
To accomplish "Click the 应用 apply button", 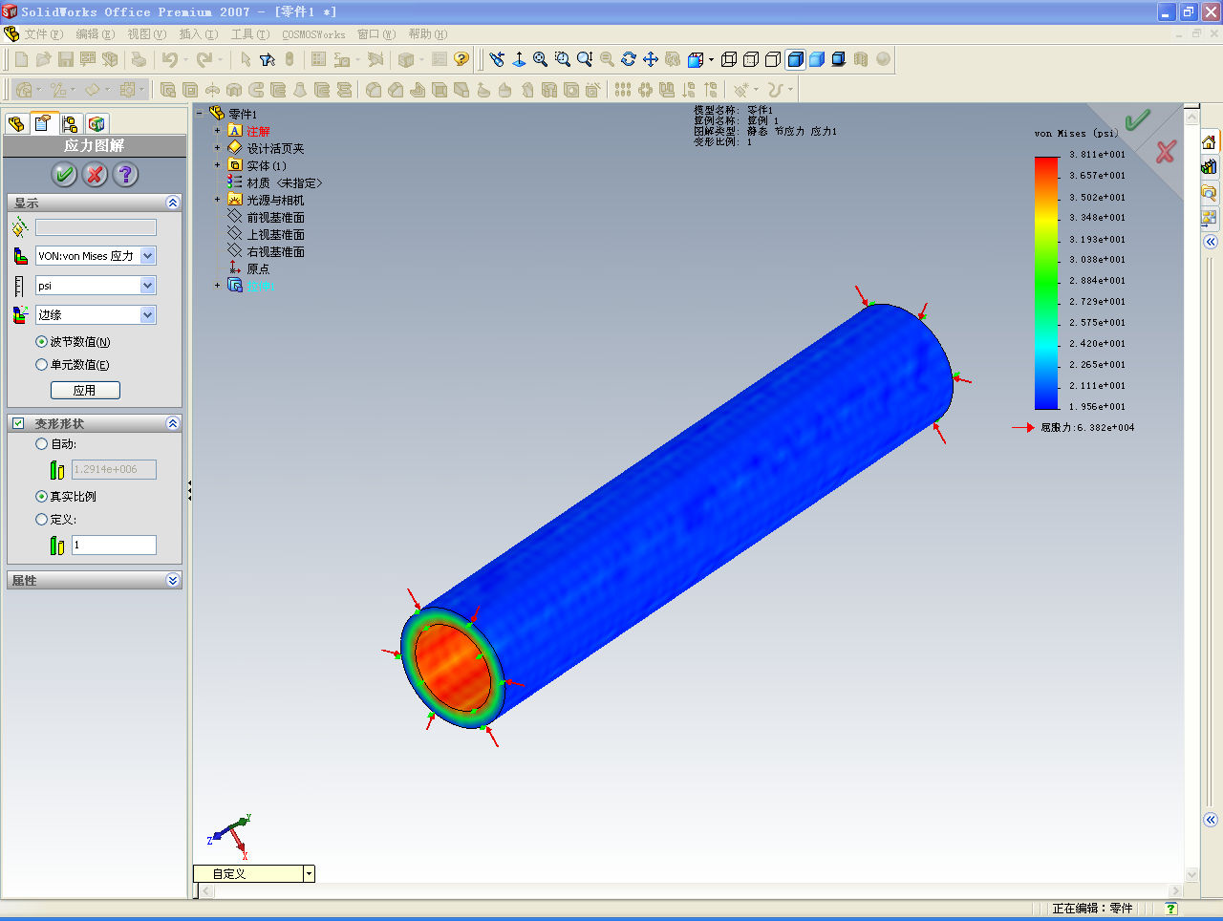I will pyautogui.click(x=85, y=390).
